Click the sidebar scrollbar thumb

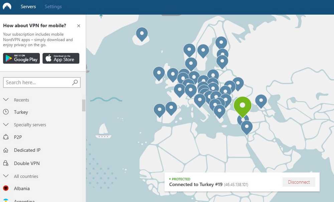coord(84,105)
